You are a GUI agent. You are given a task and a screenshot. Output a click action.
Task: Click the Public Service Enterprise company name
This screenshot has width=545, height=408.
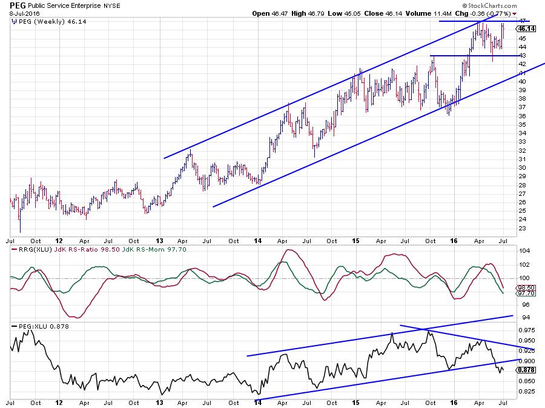pyautogui.click(x=64, y=5)
